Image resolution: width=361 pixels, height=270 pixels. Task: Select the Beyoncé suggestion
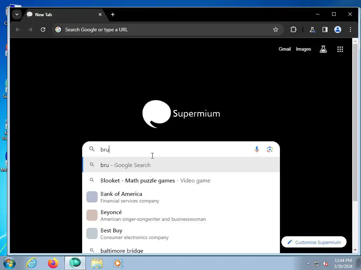pyautogui.click(x=181, y=216)
